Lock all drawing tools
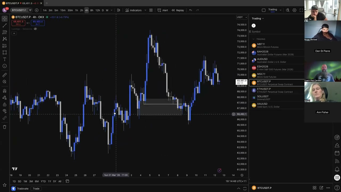 [x=5, y=105]
